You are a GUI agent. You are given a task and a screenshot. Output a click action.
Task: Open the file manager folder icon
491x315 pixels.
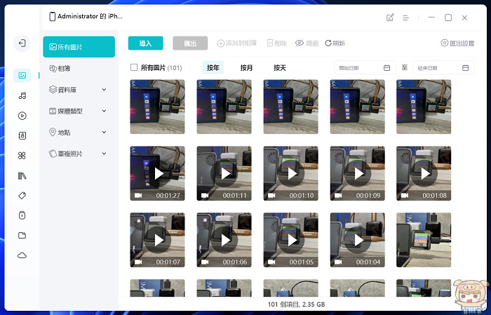pyautogui.click(x=22, y=236)
